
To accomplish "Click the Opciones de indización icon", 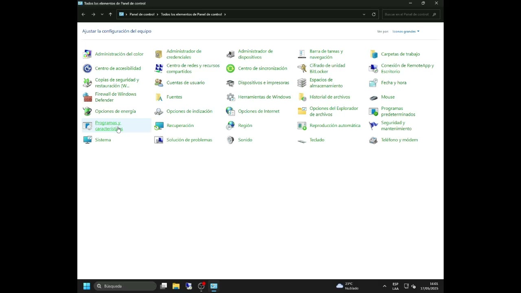I will pos(159,111).
